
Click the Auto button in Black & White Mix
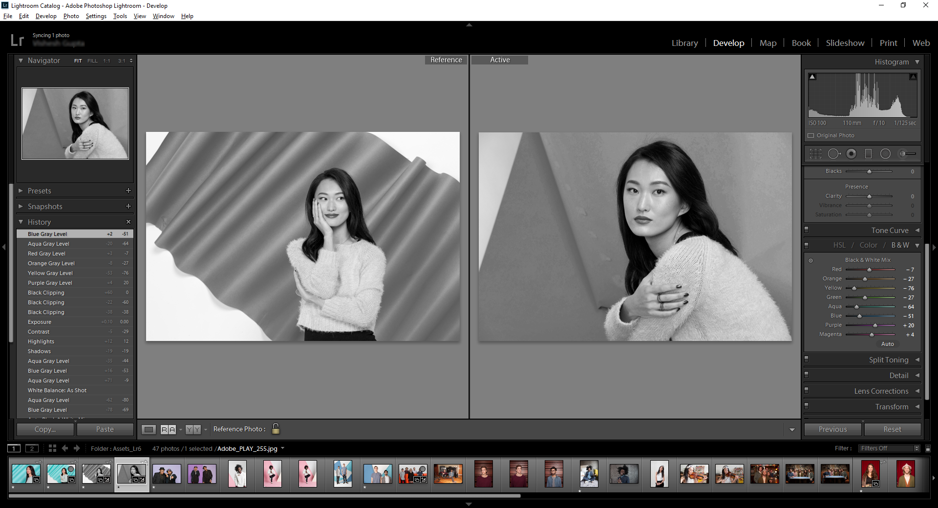[x=888, y=344]
